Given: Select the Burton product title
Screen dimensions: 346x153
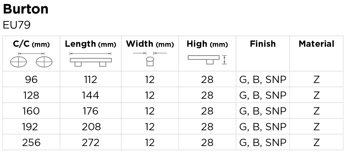Looking at the screenshot, I should click(x=26, y=9).
